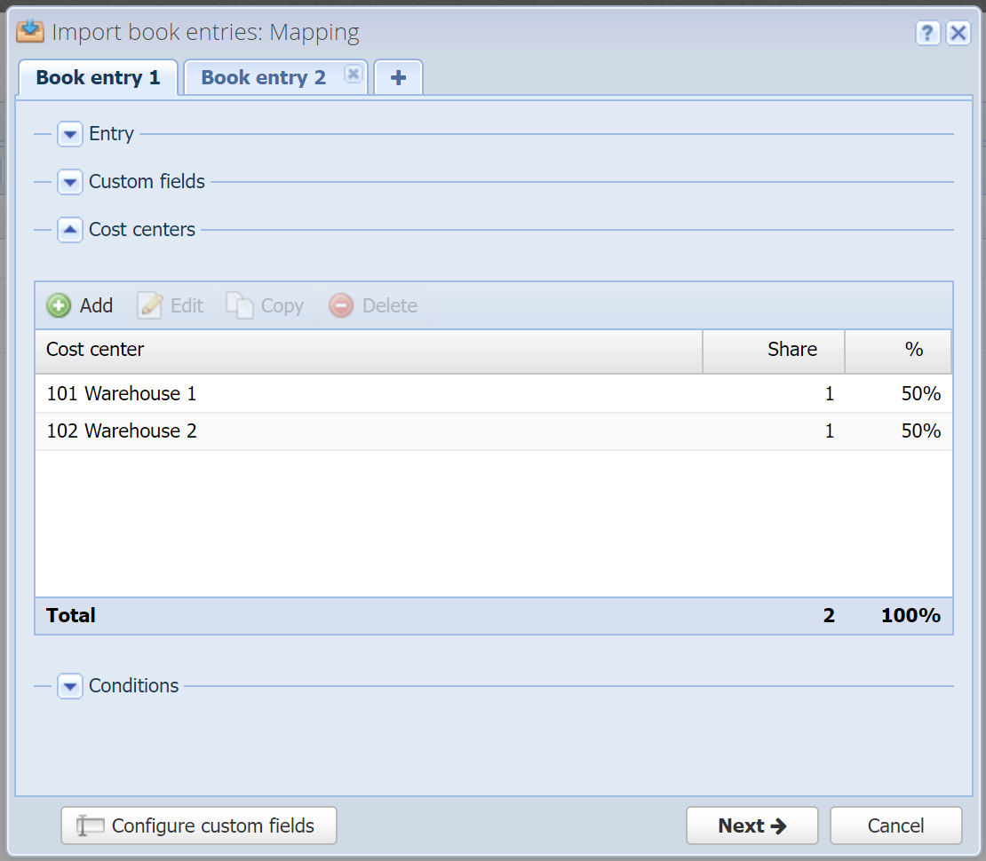Screen dimensions: 986x861
Task: Close the Book entry 2 tab
Action: 354,75
